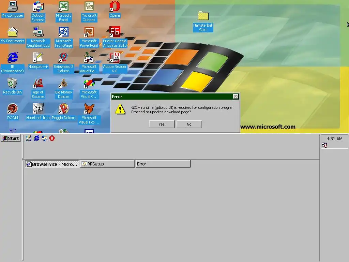Click Yes in the Error dialog
The width and height of the screenshot is (349, 262).
(x=162, y=124)
